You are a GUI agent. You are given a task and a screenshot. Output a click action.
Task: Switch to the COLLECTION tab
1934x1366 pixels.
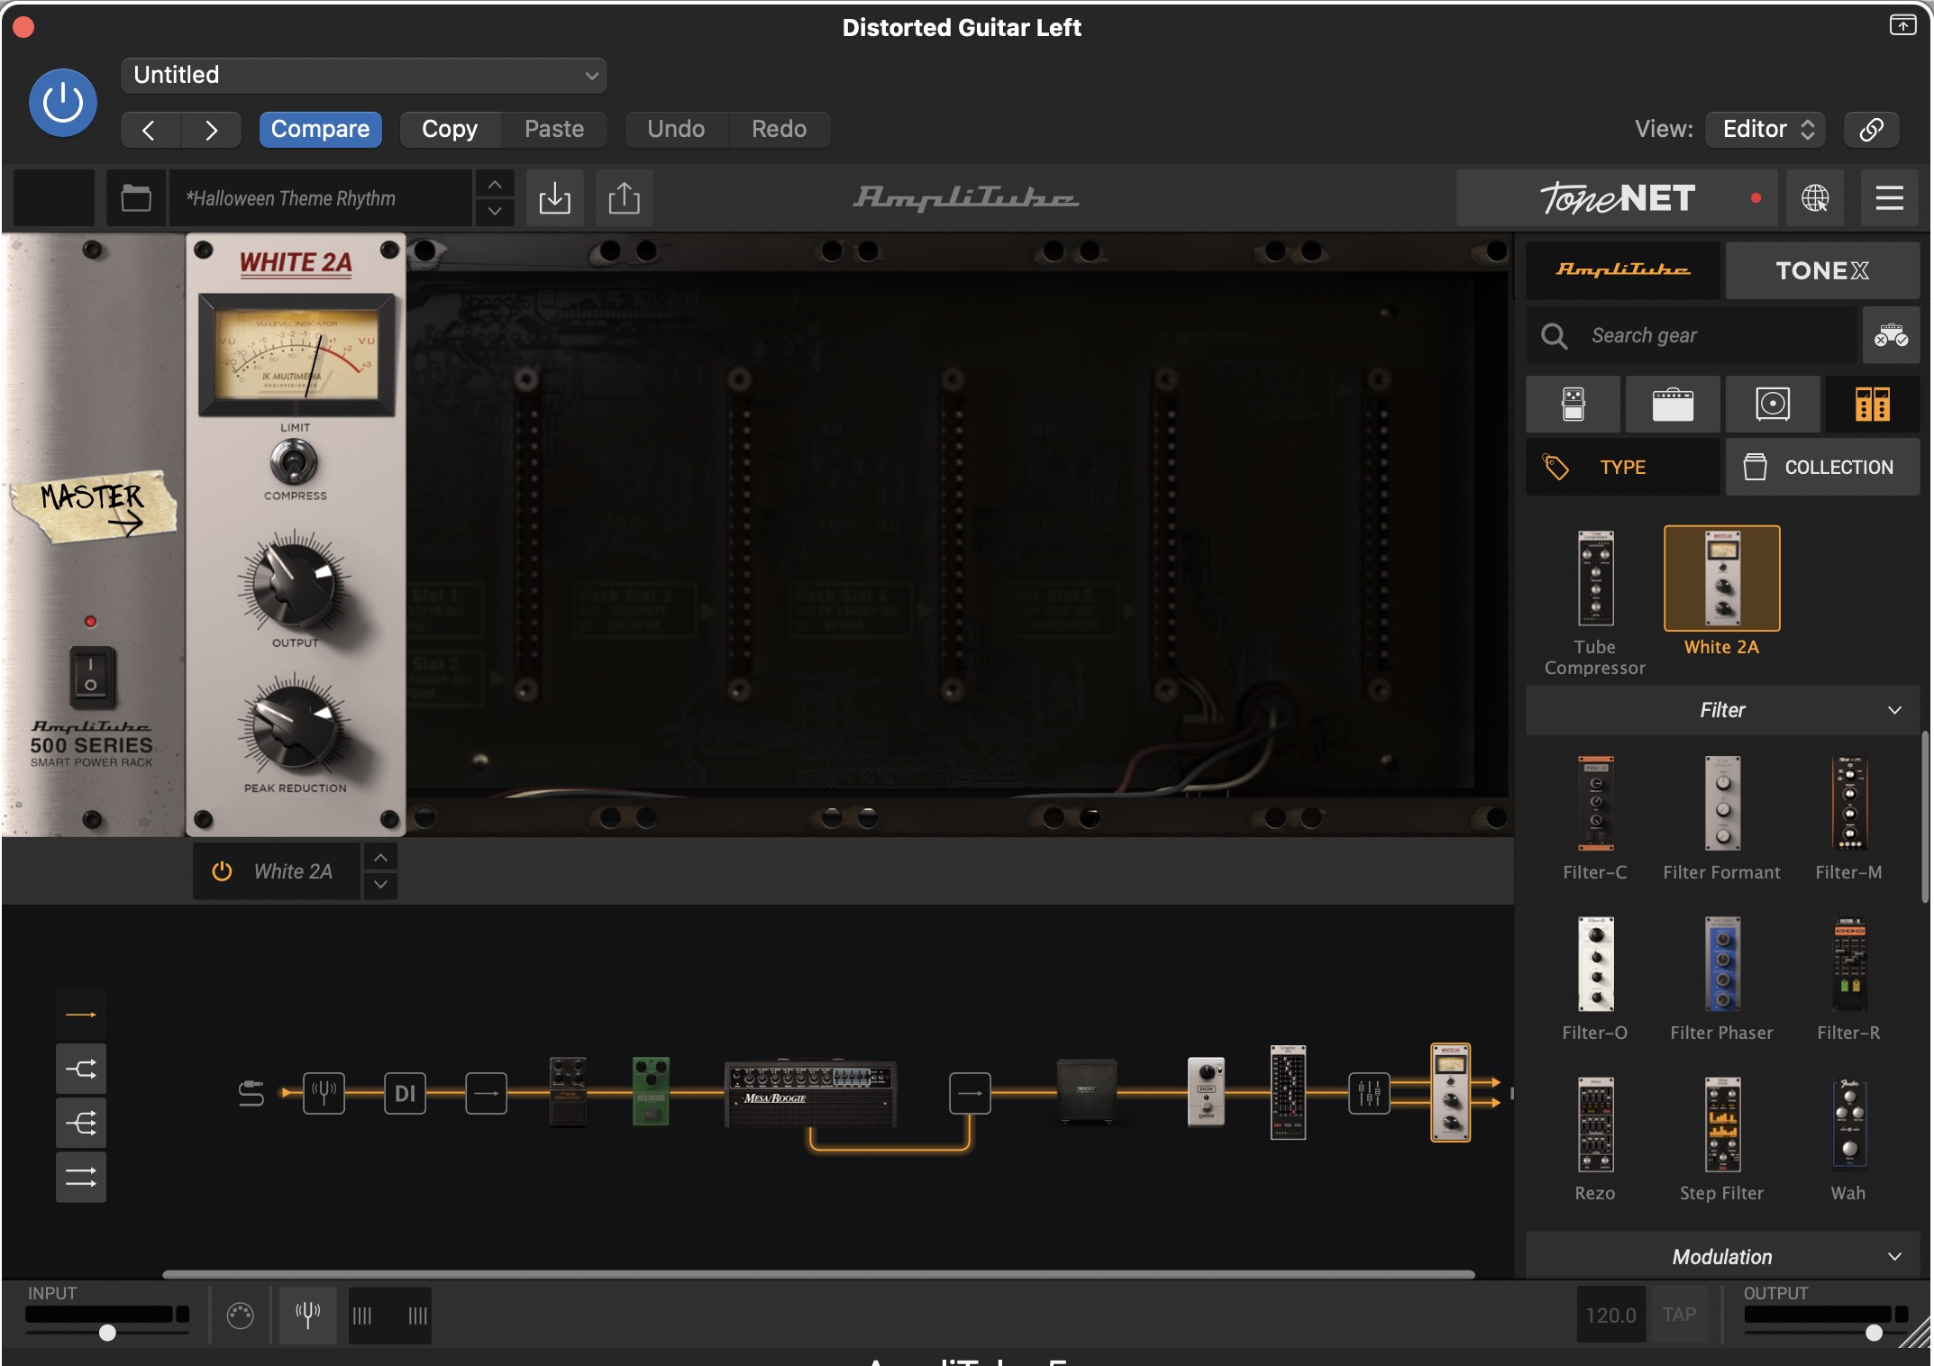[1821, 467]
